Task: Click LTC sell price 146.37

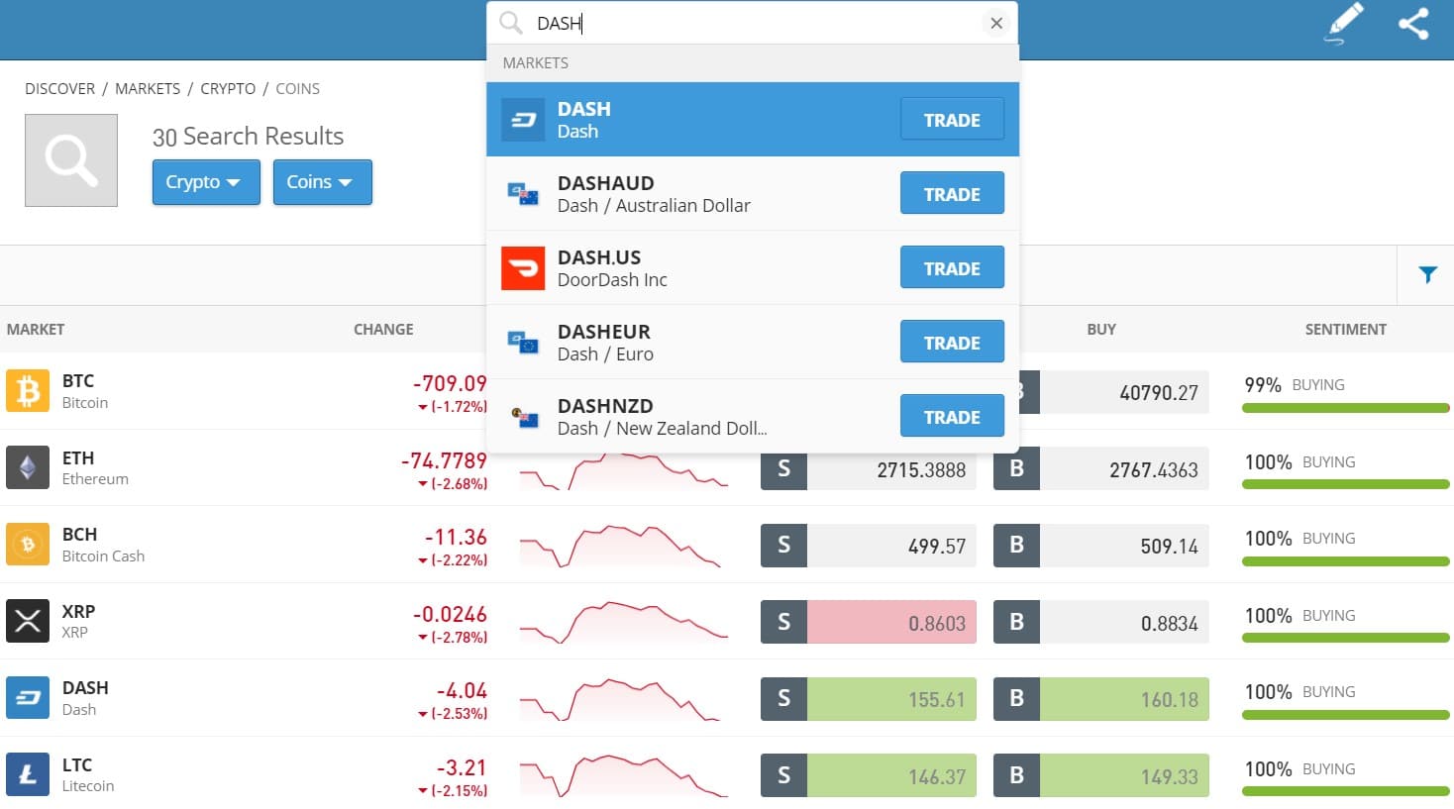Action: [891, 776]
